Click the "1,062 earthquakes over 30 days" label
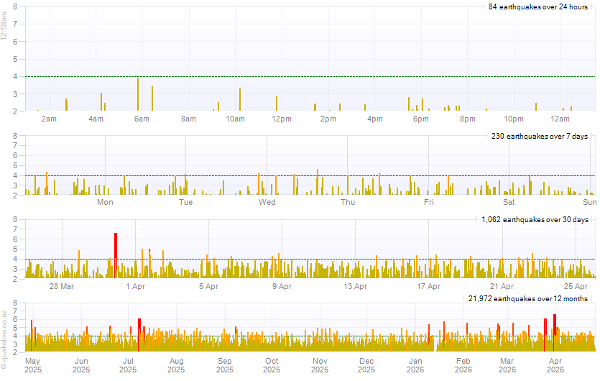 click(x=534, y=220)
